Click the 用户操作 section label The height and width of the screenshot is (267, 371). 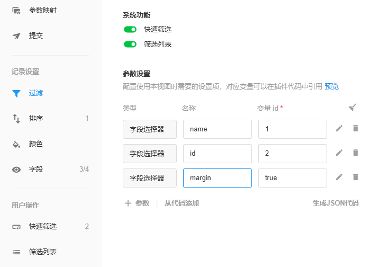point(25,205)
